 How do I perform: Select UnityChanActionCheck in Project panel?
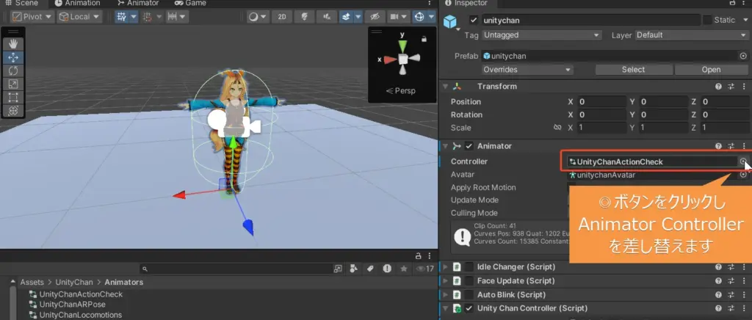[81, 294]
